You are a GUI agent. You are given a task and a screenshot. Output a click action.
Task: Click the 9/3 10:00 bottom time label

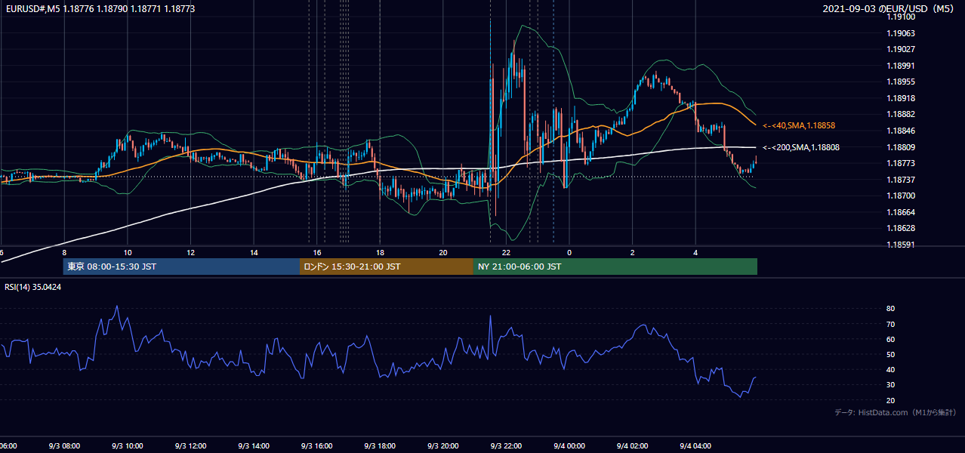pos(127,446)
